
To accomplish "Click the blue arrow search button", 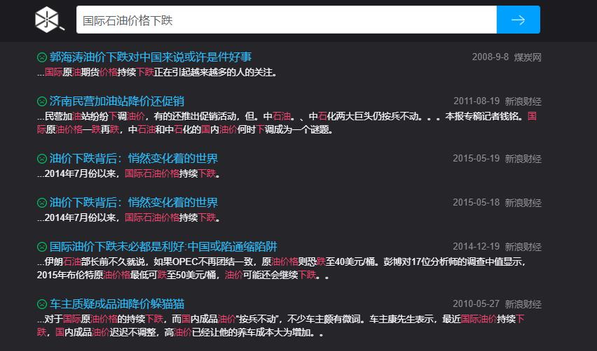I will [519, 20].
